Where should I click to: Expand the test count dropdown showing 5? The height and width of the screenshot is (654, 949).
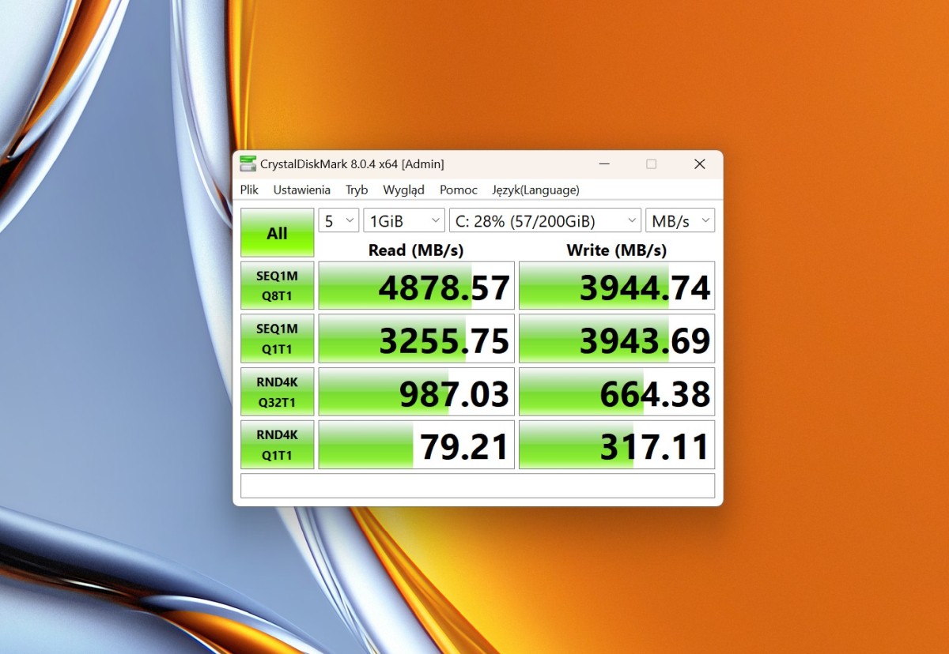tap(338, 221)
